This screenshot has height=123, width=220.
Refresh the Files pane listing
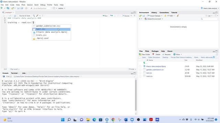217,54
